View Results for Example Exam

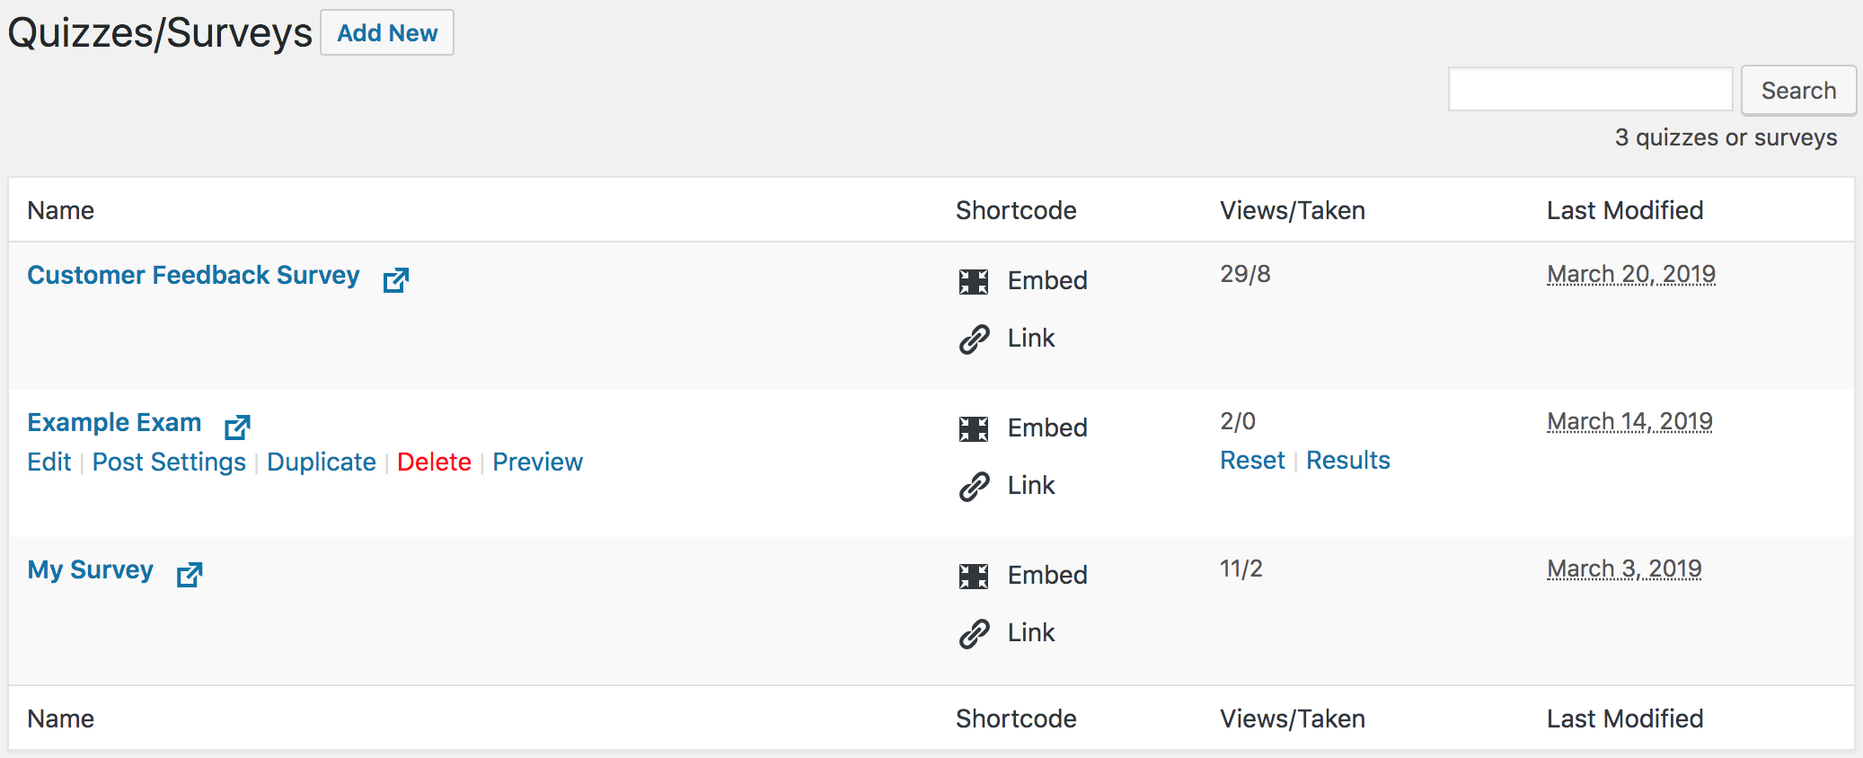1347,460
